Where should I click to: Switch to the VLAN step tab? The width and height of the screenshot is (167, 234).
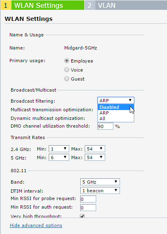tap(126, 5)
